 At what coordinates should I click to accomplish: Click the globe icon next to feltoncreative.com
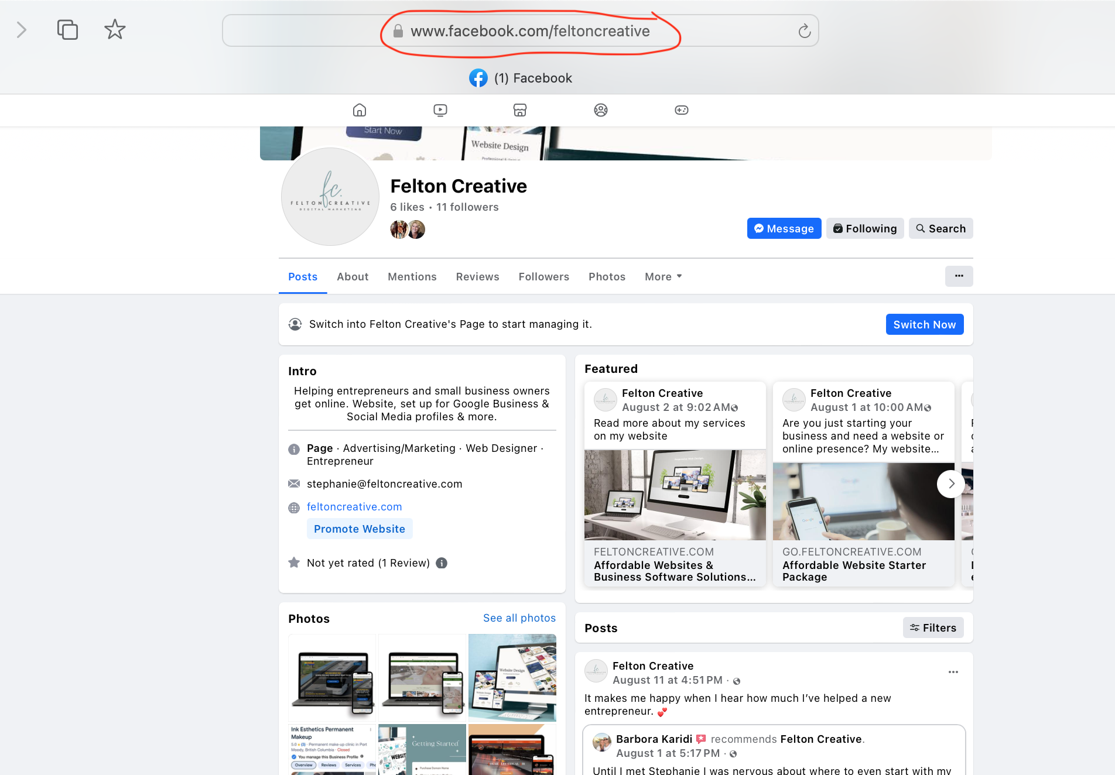tap(294, 508)
